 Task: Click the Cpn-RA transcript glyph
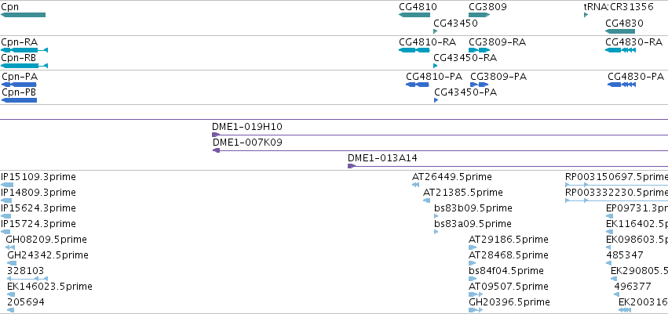[24, 50]
